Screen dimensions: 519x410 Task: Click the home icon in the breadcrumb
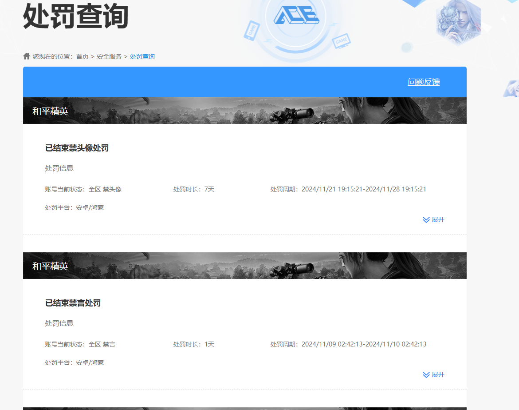click(27, 56)
